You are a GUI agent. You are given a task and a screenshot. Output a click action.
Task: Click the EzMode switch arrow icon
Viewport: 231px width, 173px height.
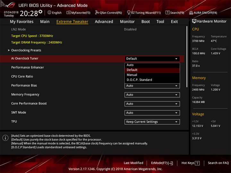(171, 163)
